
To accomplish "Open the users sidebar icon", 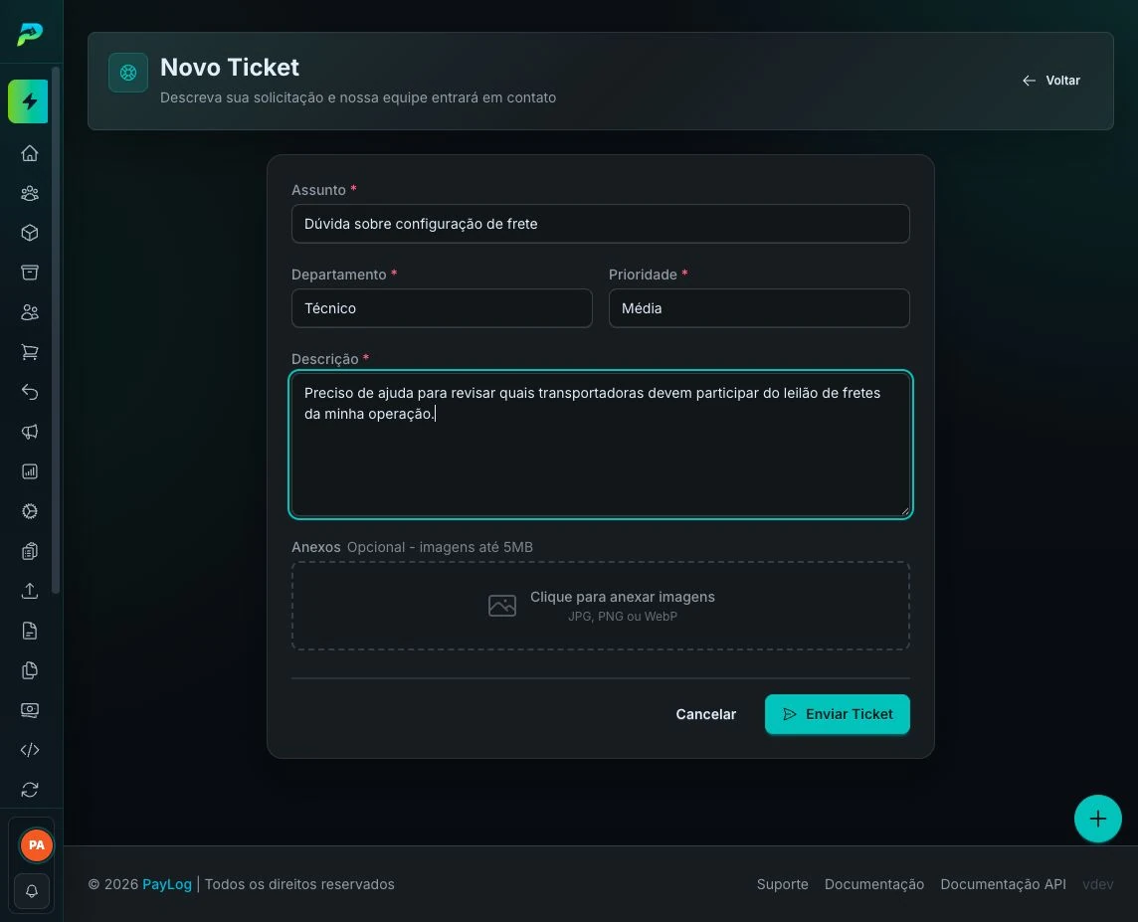I will pyautogui.click(x=30, y=312).
